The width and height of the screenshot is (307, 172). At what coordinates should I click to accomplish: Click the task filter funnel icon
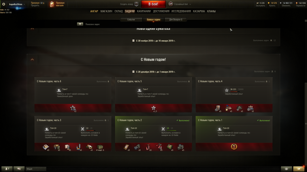point(80,24)
